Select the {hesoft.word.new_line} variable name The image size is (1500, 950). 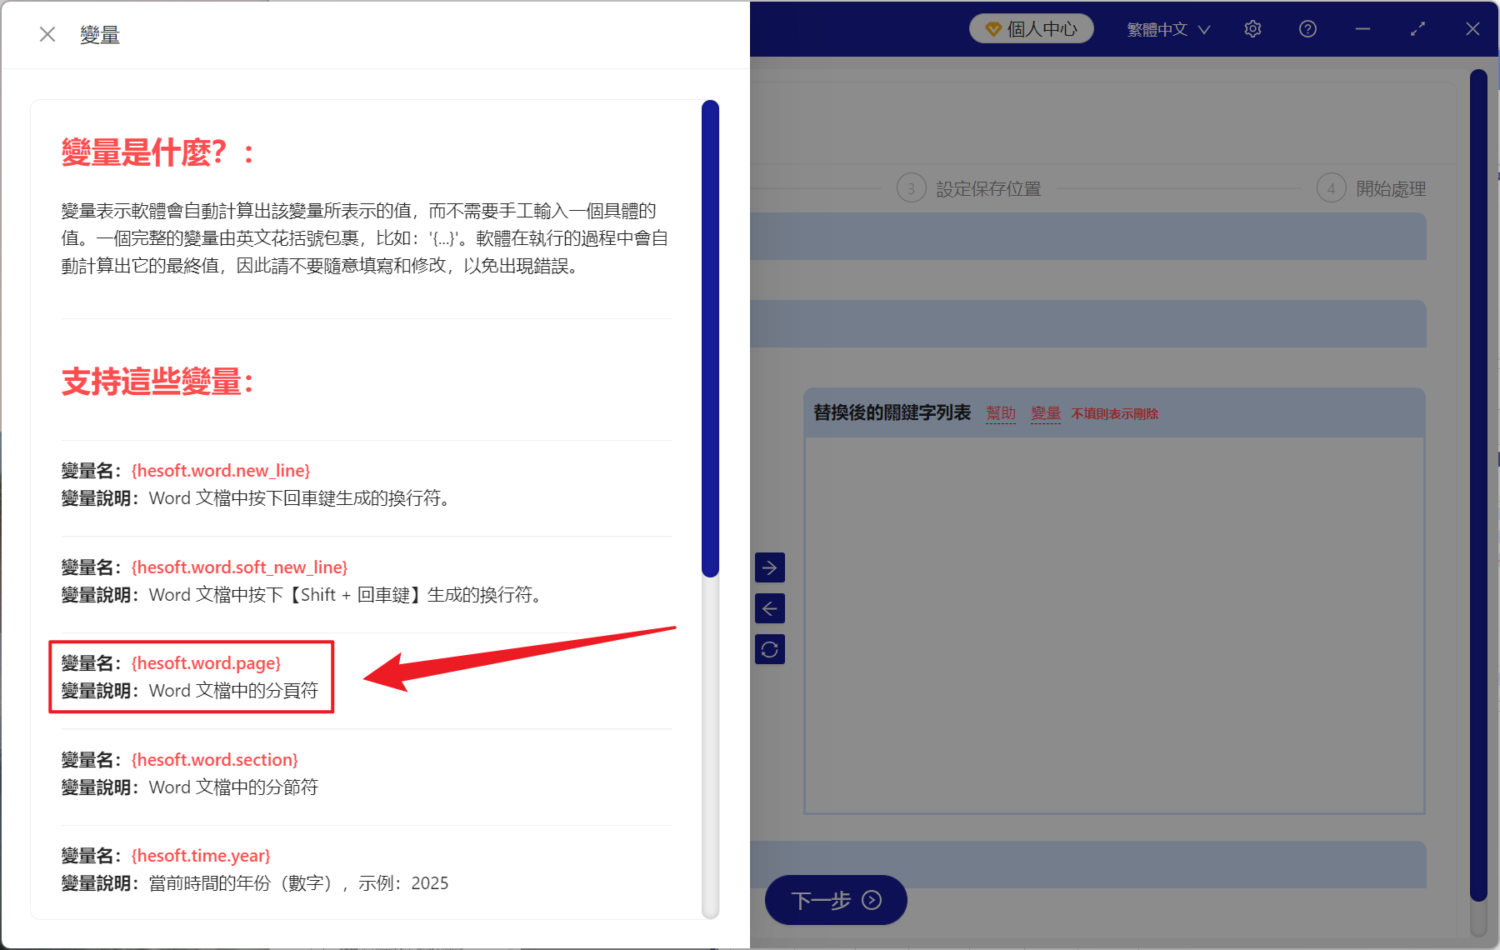pos(221,470)
